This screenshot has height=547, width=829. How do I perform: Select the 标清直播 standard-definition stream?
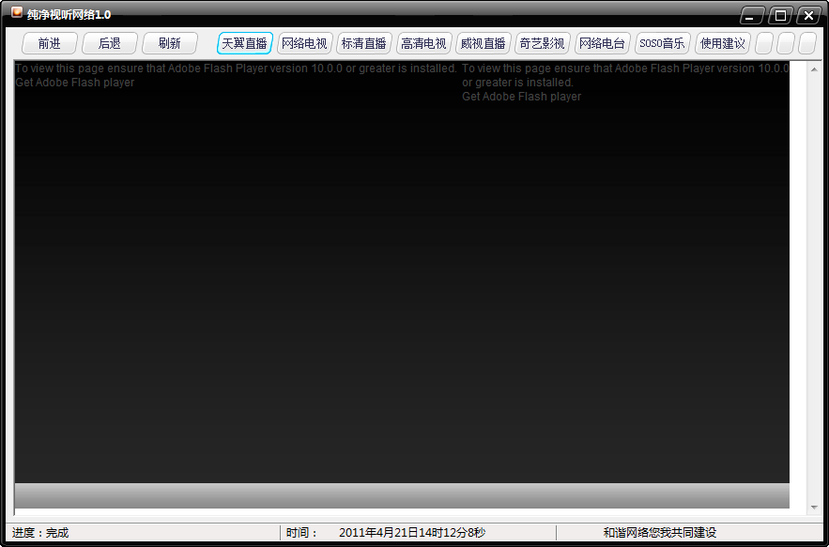(363, 42)
